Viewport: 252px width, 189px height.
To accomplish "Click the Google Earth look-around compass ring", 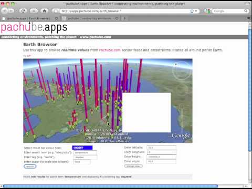I will click(x=182, y=70).
